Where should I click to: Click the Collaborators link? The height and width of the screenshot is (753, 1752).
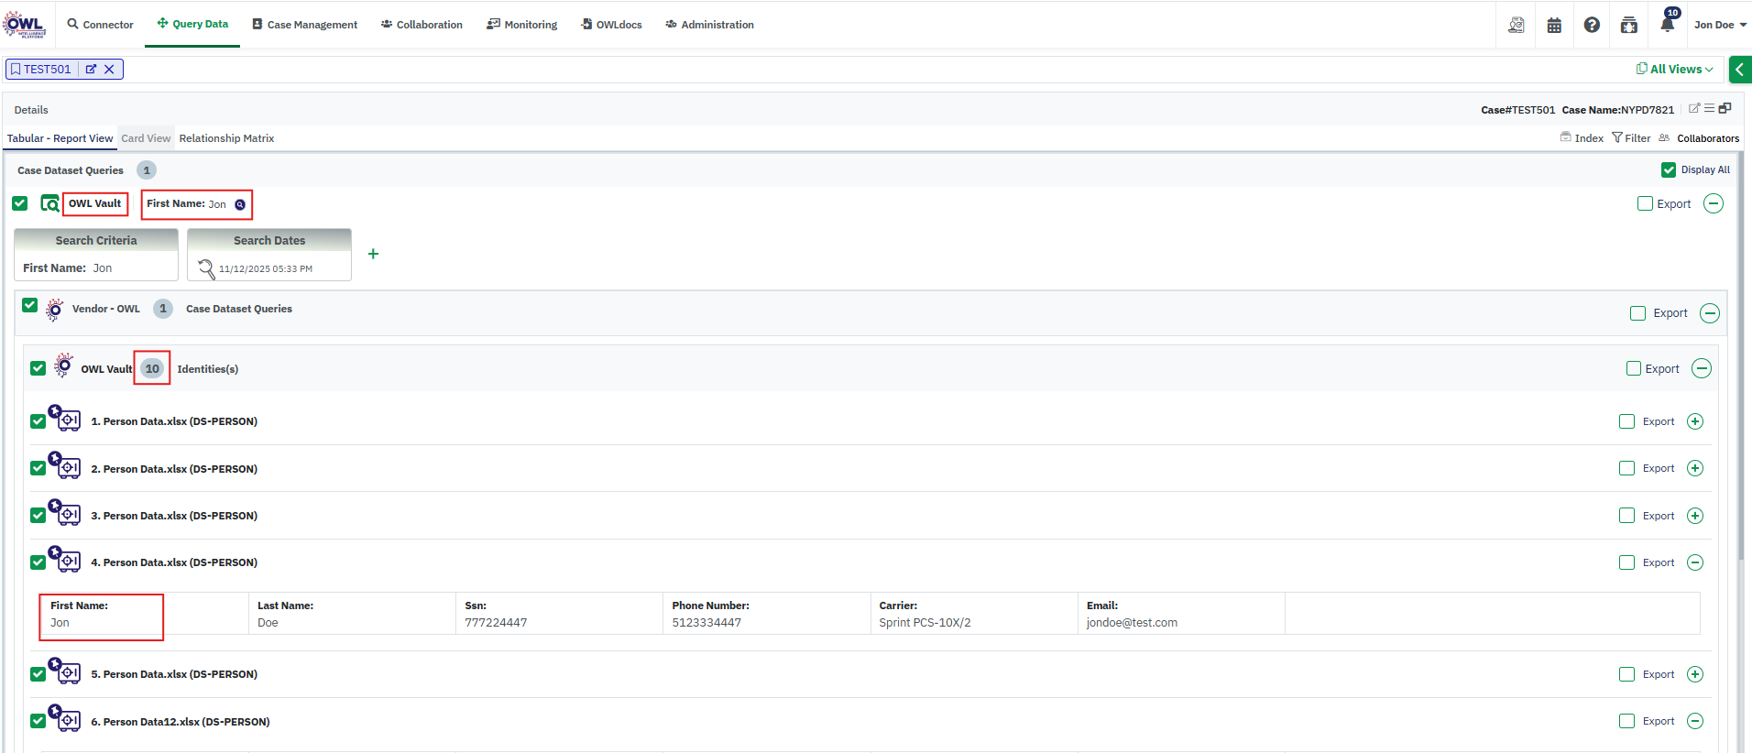tap(1707, 138)
